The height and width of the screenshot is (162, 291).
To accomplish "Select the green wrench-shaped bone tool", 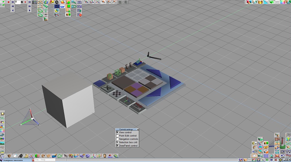I will (46, 6).
